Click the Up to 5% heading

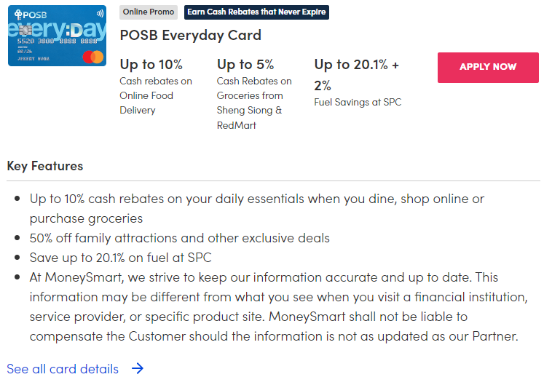(245, 64)
